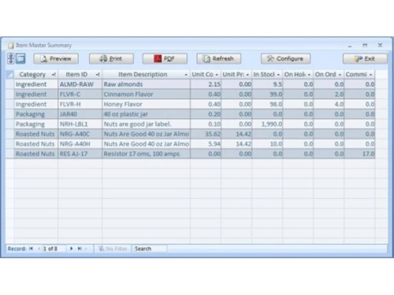Click the No Filter indicator
The image size is (394, 295).
pyautogui.click(x=113, y=249)
